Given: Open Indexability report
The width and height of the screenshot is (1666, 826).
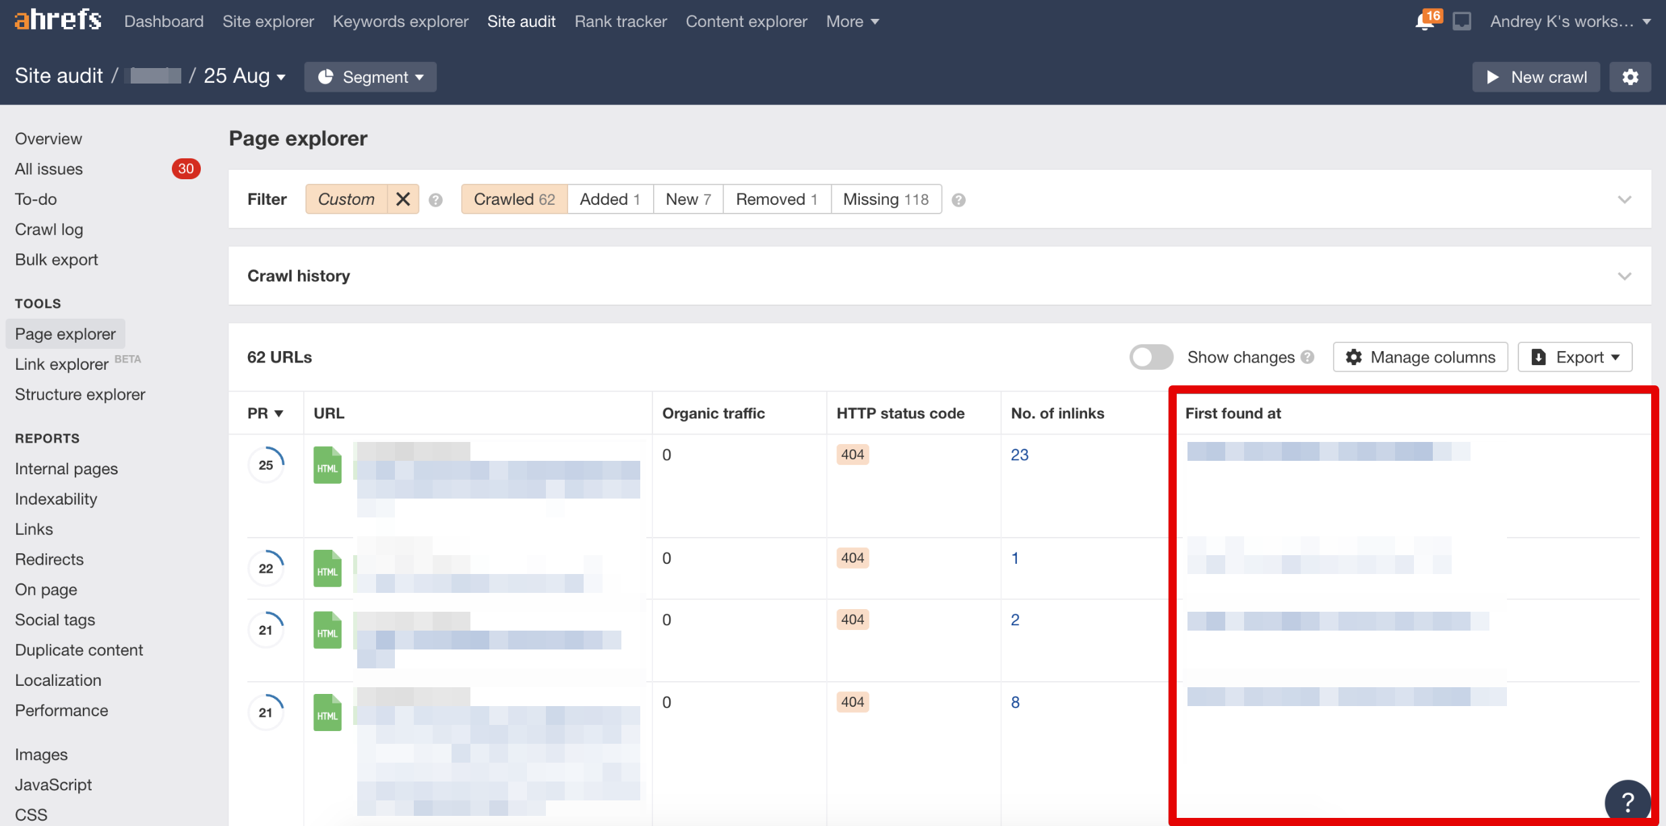Looking at the screenshot, I should [x=56, y=499].
